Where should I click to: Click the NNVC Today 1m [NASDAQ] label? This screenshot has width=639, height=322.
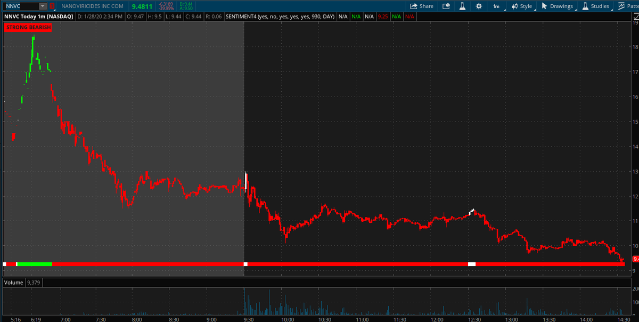click(39, 17)
